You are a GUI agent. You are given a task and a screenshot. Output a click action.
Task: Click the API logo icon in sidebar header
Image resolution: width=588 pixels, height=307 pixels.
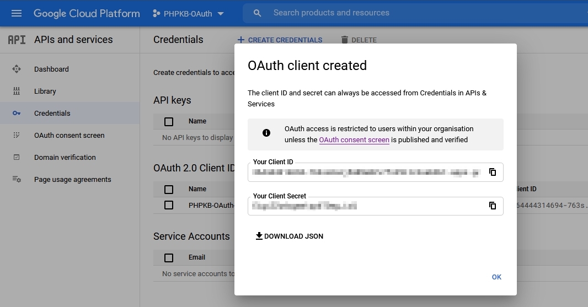click(x=17, y=40)
